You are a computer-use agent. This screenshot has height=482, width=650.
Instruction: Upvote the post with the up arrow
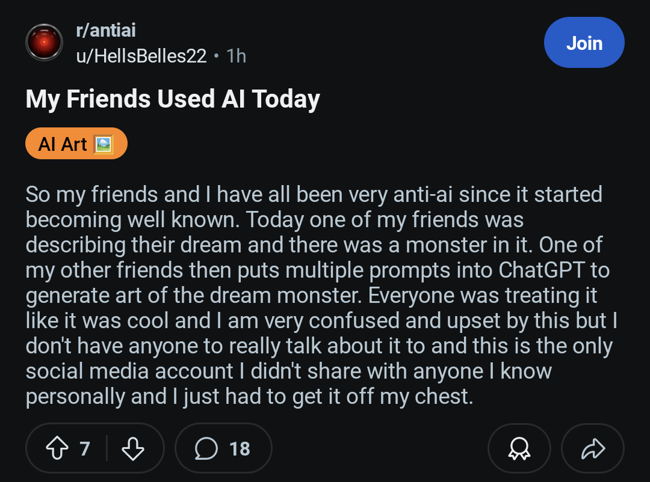click(57, 448)
